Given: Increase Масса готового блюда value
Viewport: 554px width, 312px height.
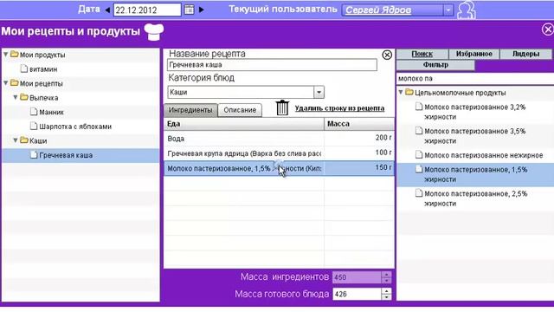Looking at the screenshot, I should tap(387, 291).
